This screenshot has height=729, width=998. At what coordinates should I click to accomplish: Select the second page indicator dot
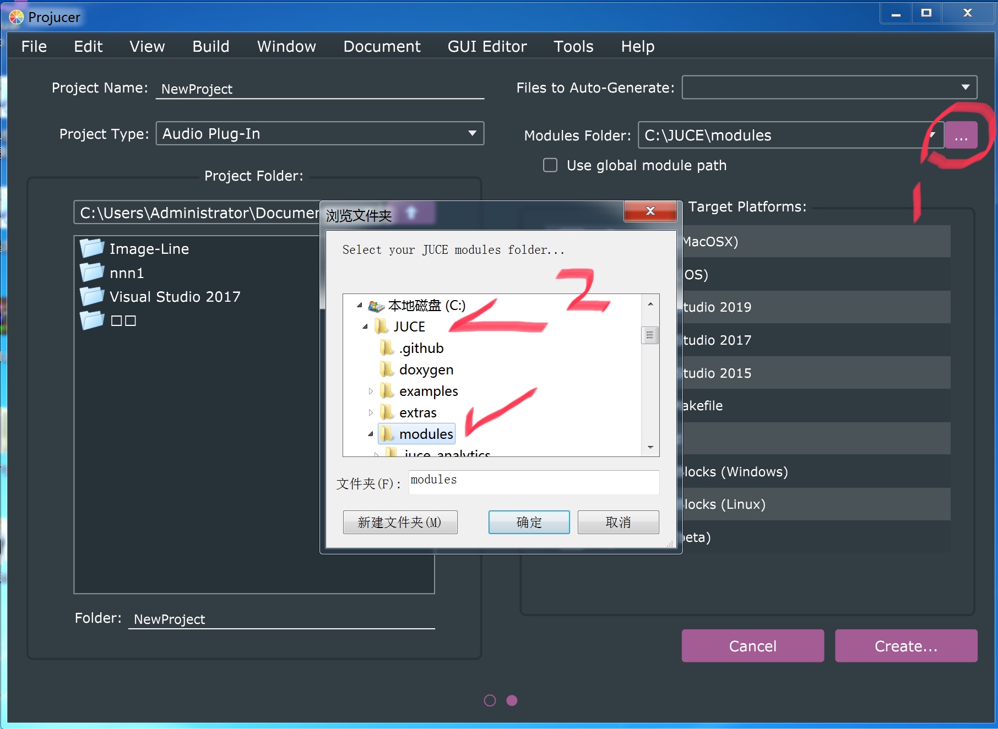512,700
